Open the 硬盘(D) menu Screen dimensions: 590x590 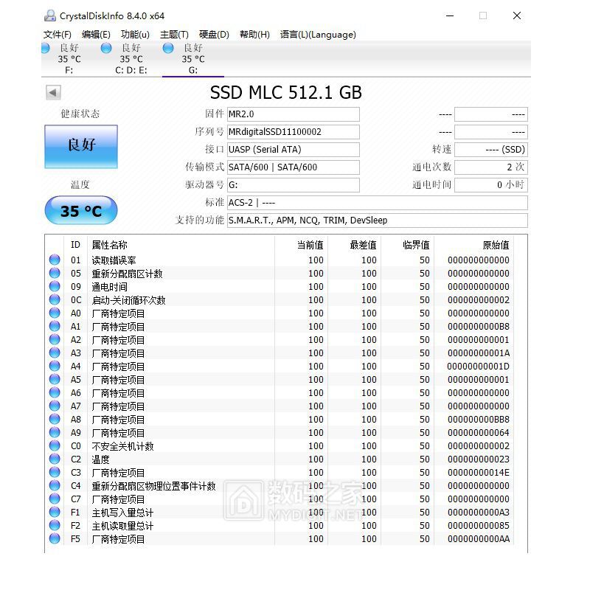coord(214,35)
